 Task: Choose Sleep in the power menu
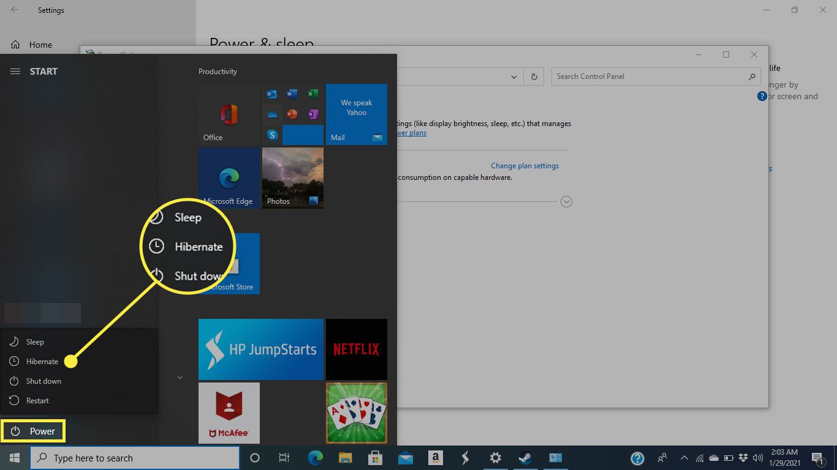coord(79,342)
